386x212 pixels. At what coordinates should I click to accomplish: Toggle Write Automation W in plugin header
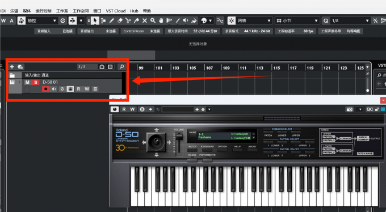[132, 109]
